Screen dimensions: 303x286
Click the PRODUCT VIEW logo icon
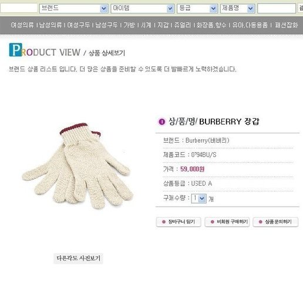coord(16,50)
